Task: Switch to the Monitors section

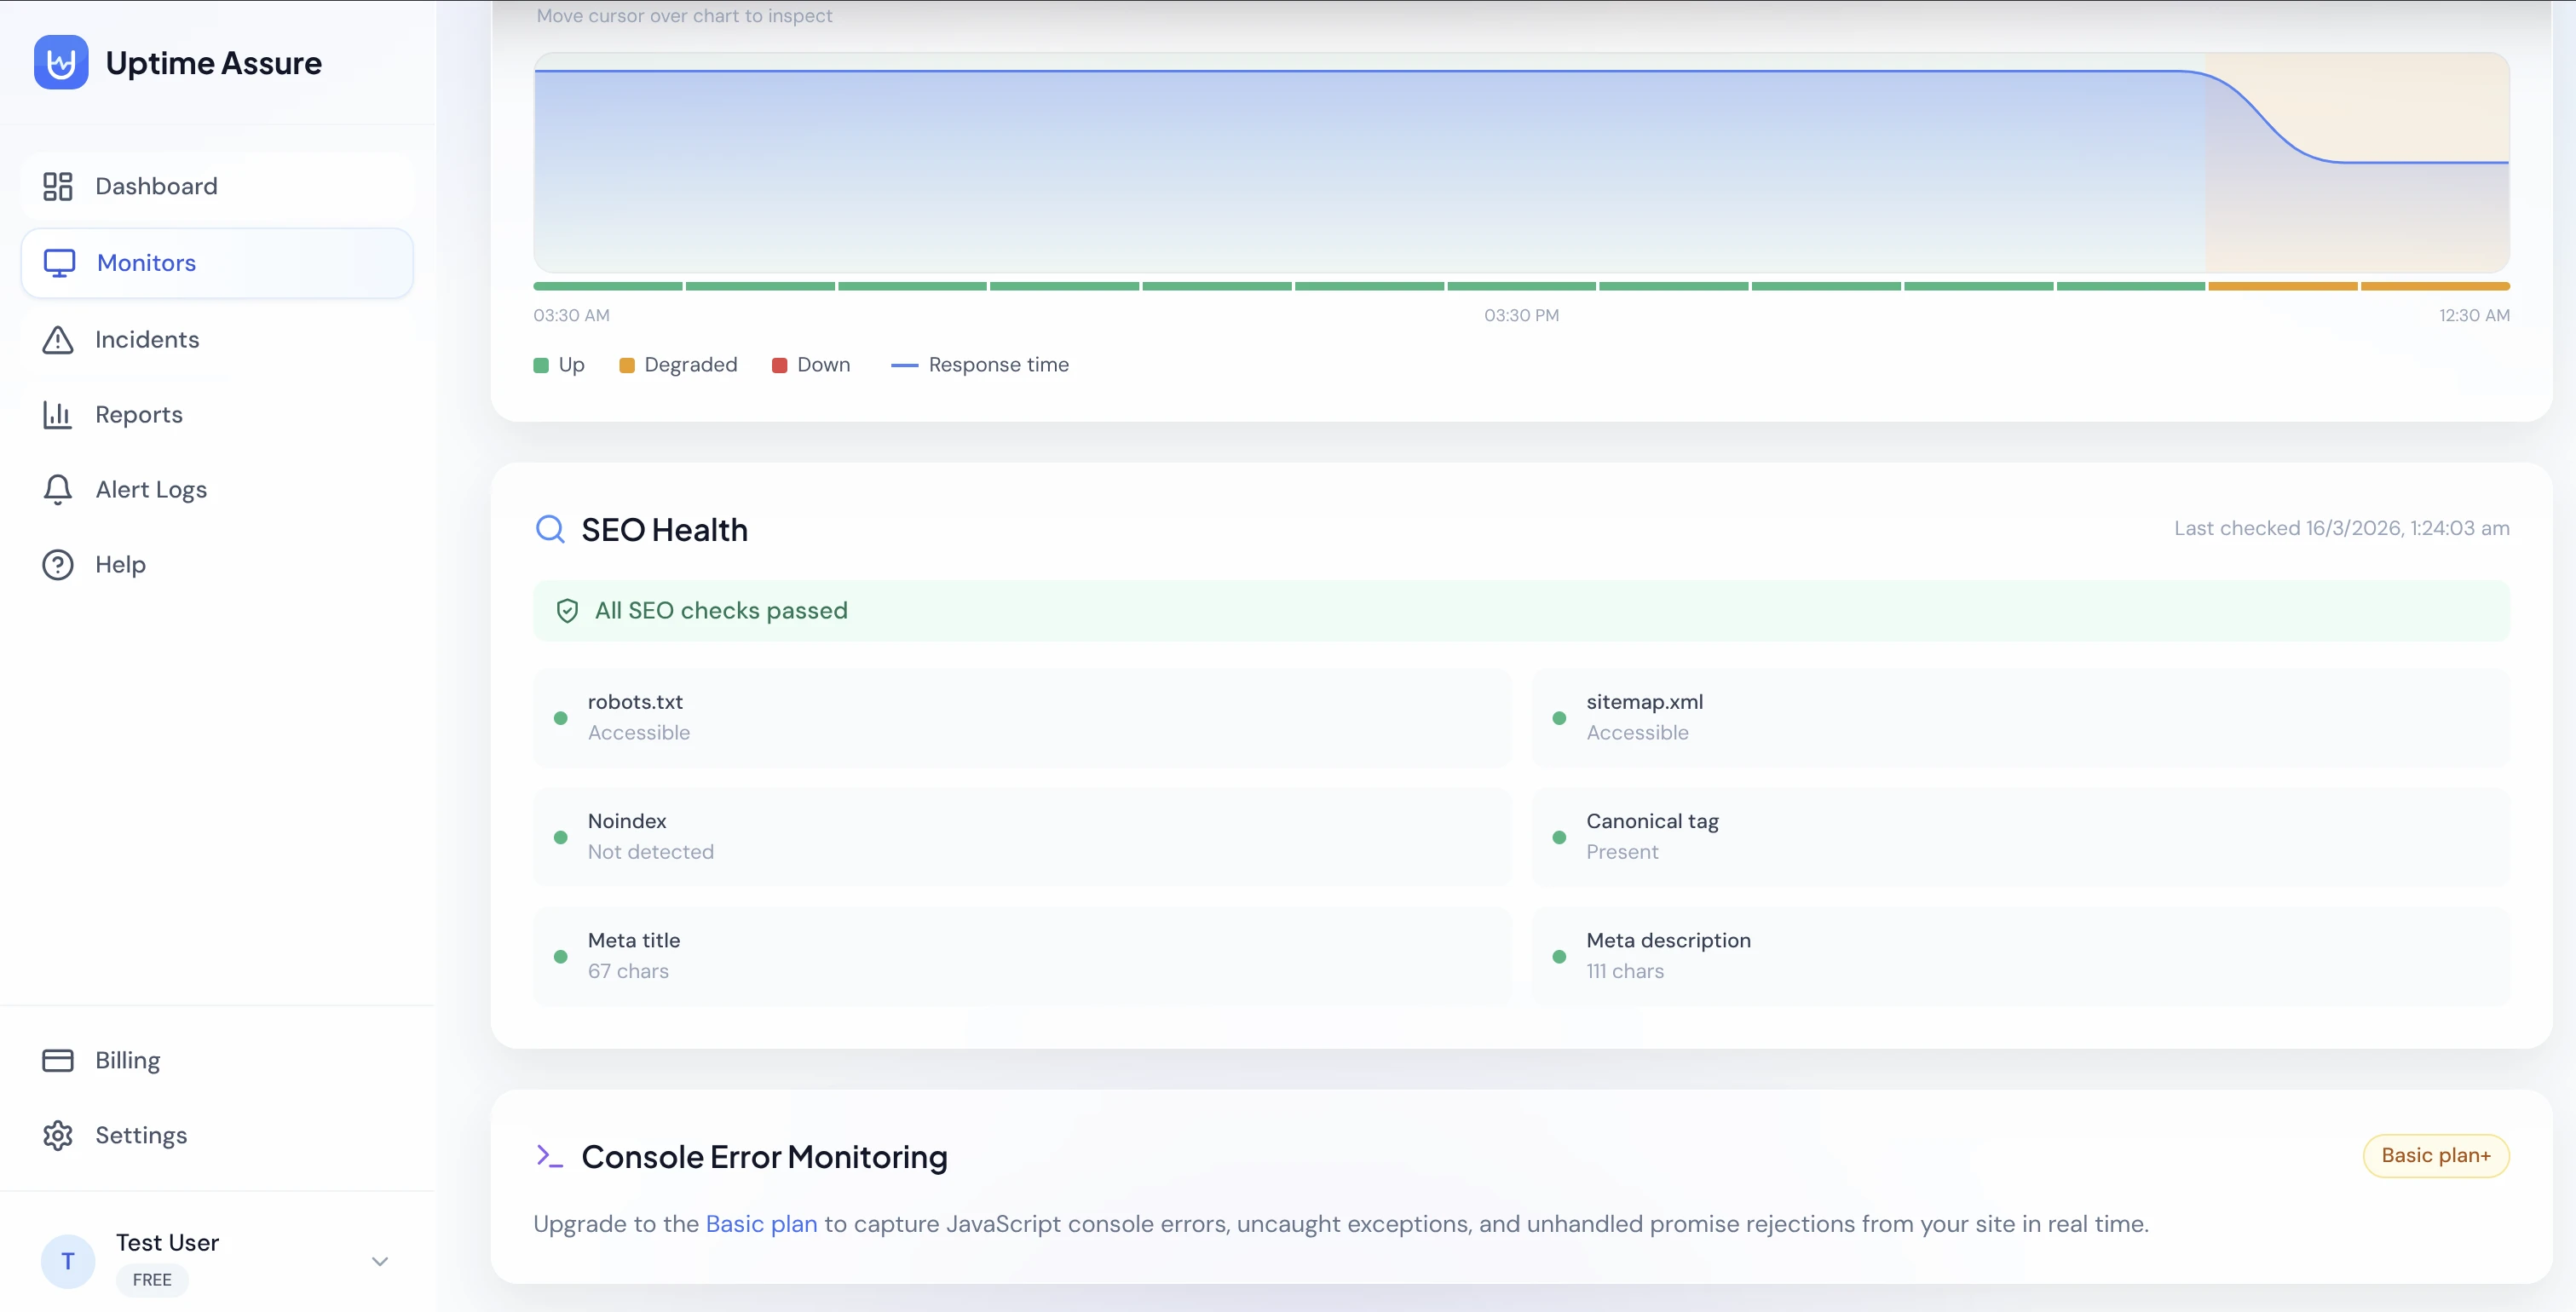Action: pos(146,262)
